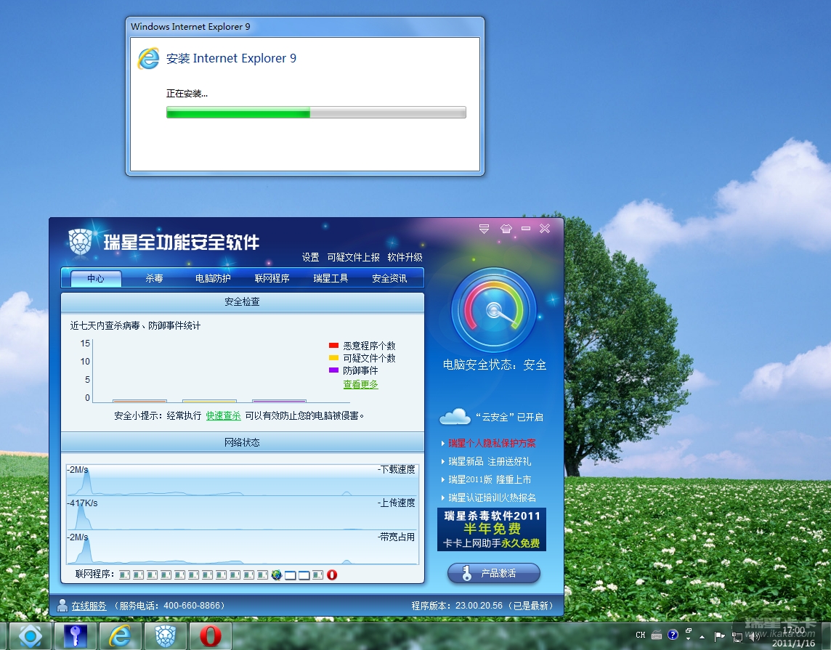This screenshot has width=831, height=650.
Task: Open the 联网程序 tab
Action: pyautogui.click(x=272, y=278)
